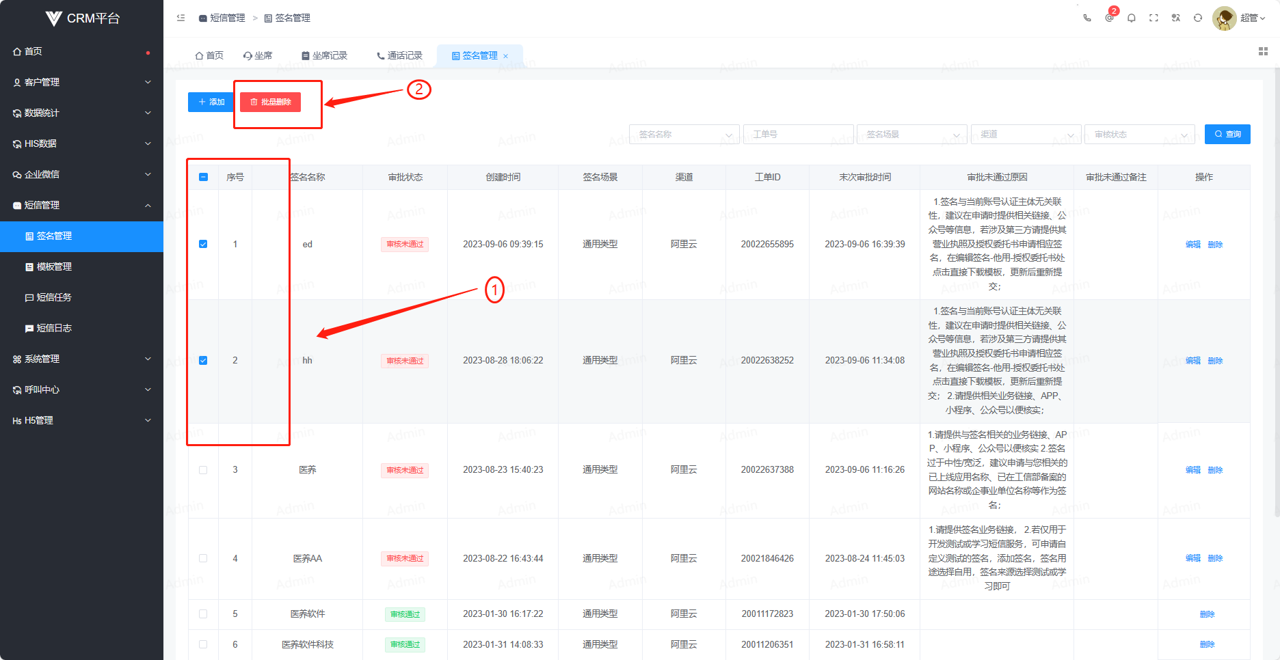Uncheck the checkbox for row ed

pos(203,244)
